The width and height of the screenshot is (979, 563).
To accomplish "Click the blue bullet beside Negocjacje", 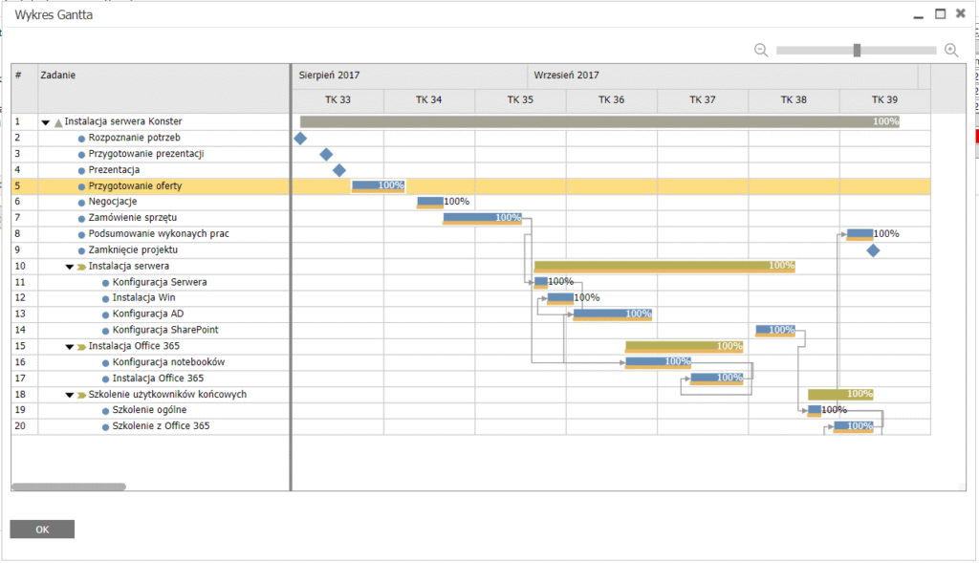I will point(82,203).
